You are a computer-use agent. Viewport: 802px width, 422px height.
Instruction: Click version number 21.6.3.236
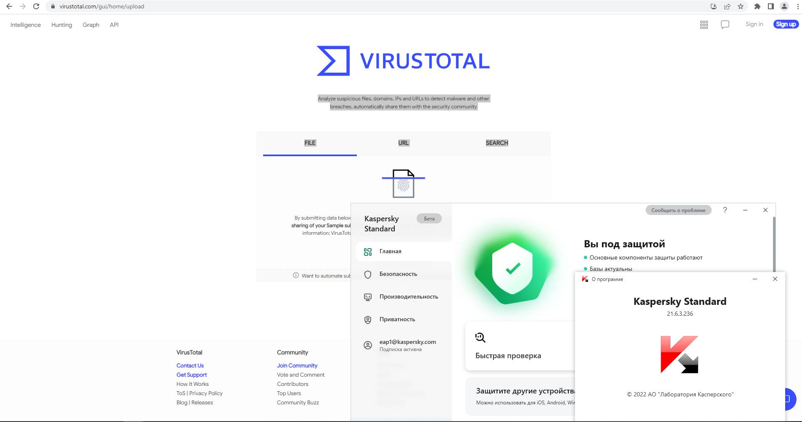pyautogui.click(x=680, y=314)
